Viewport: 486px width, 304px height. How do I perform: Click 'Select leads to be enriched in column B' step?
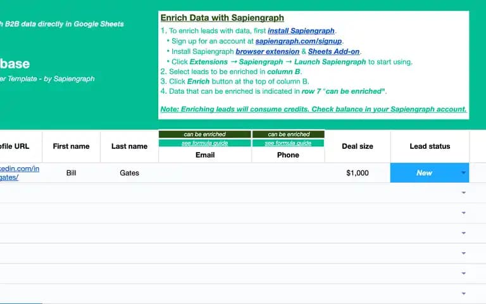click(231, 72)
